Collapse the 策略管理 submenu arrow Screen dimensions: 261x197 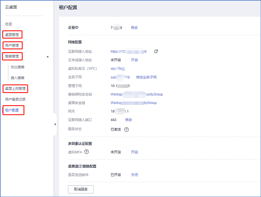coord(47,57)
